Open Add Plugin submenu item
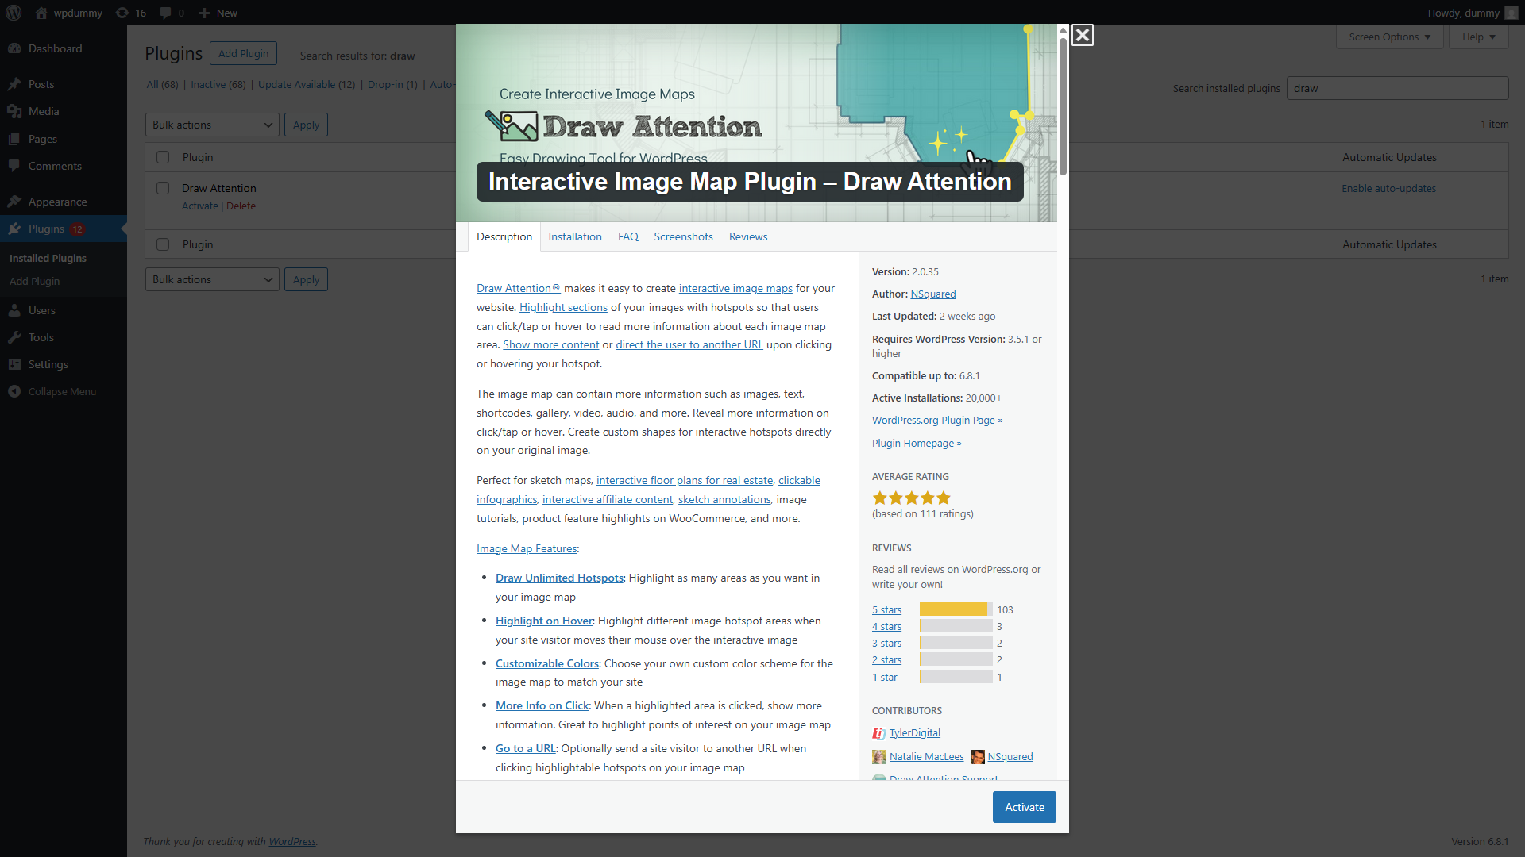 click(34, 282)
